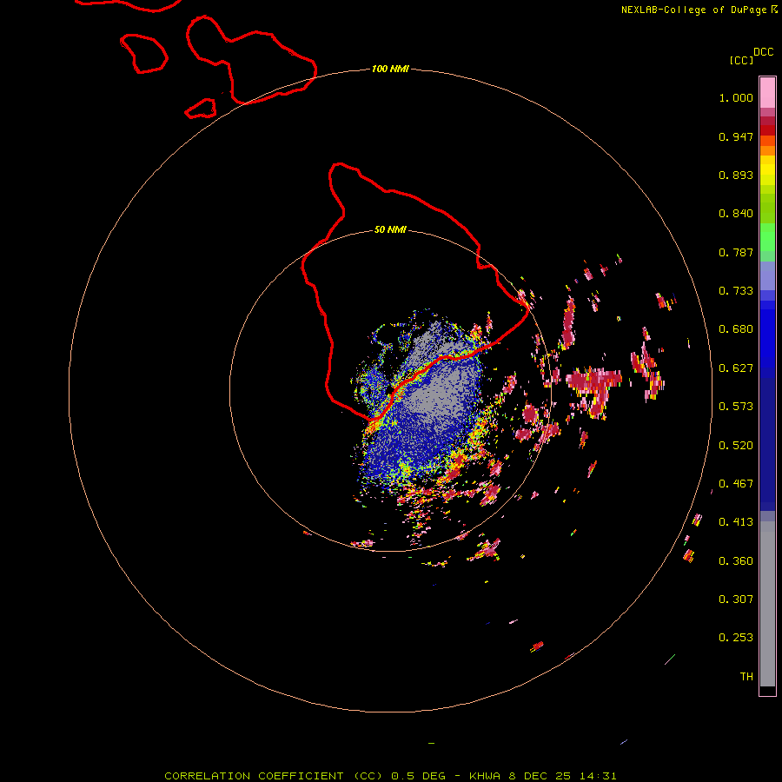This screenshot has width=782, height=782.
Task: Click the 0.253 scale value
Action: tap(736, 638)
